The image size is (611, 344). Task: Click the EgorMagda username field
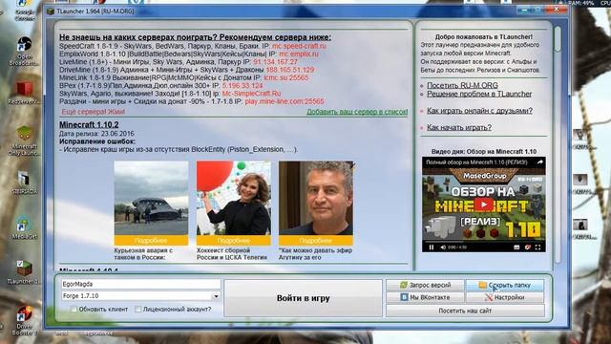[x=140, y=284]
